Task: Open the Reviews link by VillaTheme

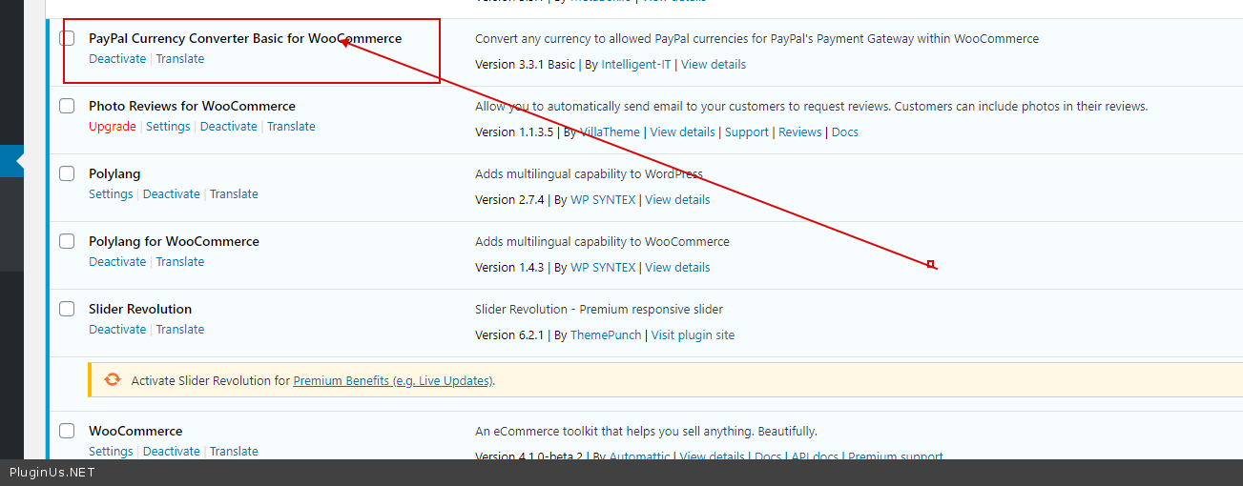Action: (800, 132)
